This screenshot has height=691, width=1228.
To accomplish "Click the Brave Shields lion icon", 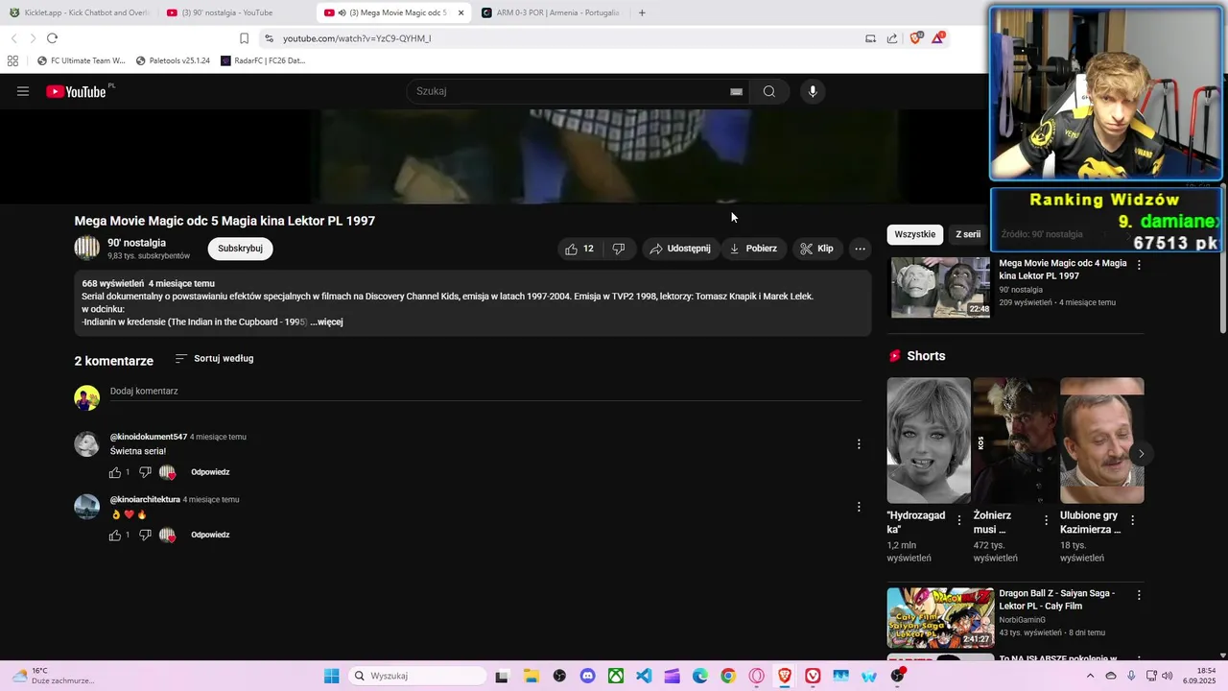I will coord(915,38).
